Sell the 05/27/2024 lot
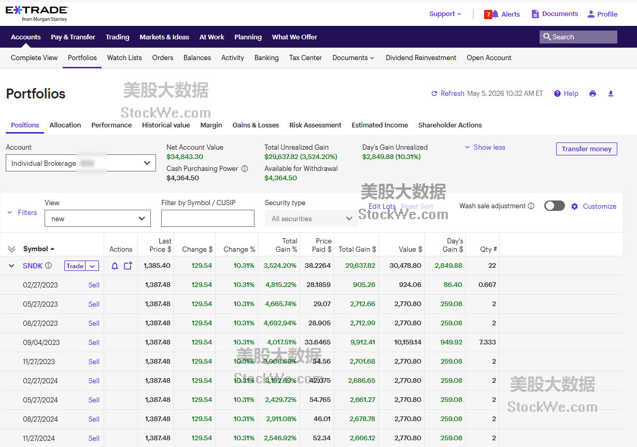Image resolution: width=637 pixels, height=447 pixels. [x=94, y=400]
